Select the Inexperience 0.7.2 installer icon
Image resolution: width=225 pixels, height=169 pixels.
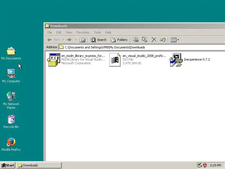pos(176,60)
